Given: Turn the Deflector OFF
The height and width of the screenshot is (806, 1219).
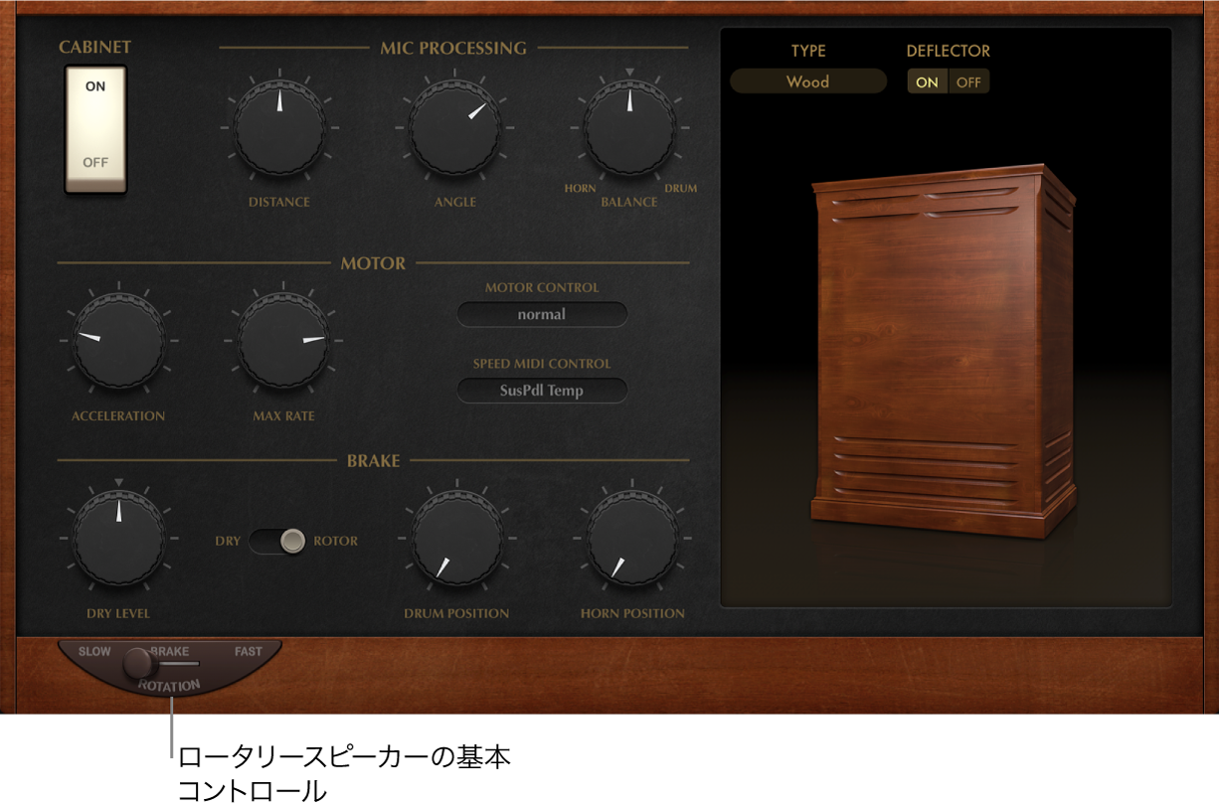Looking at the screenshot, I should click(x=968, y=81).
